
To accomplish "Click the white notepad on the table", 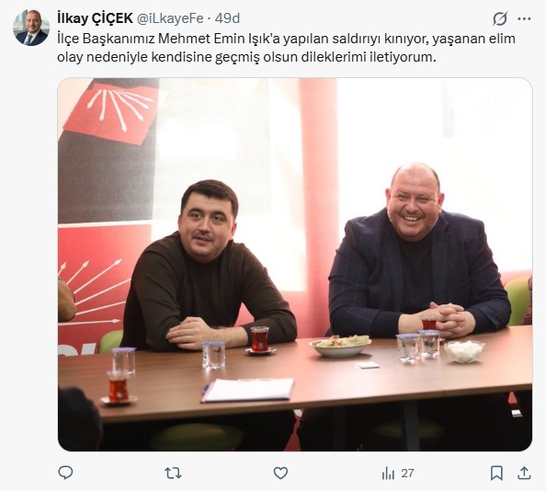I will [x=248, y=390].
